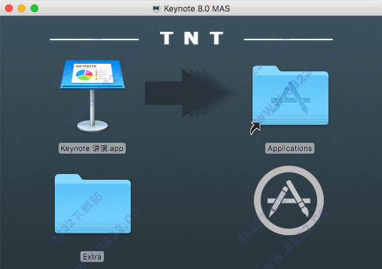The width and height of the screenshot is (382, 269).
Task: Click the white line right of TNT
Action: click(x=288, y=39)
